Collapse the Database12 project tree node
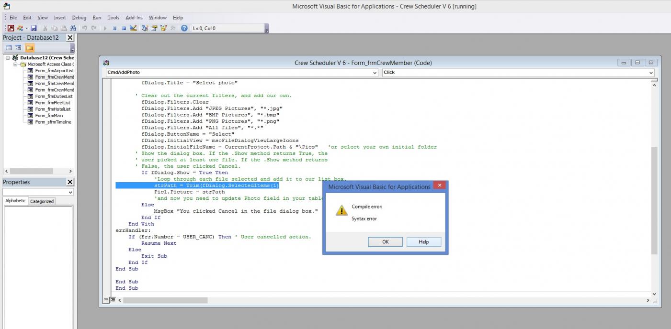Image resolution: width=671 pixels, height=329 pixels. point(8,58)
